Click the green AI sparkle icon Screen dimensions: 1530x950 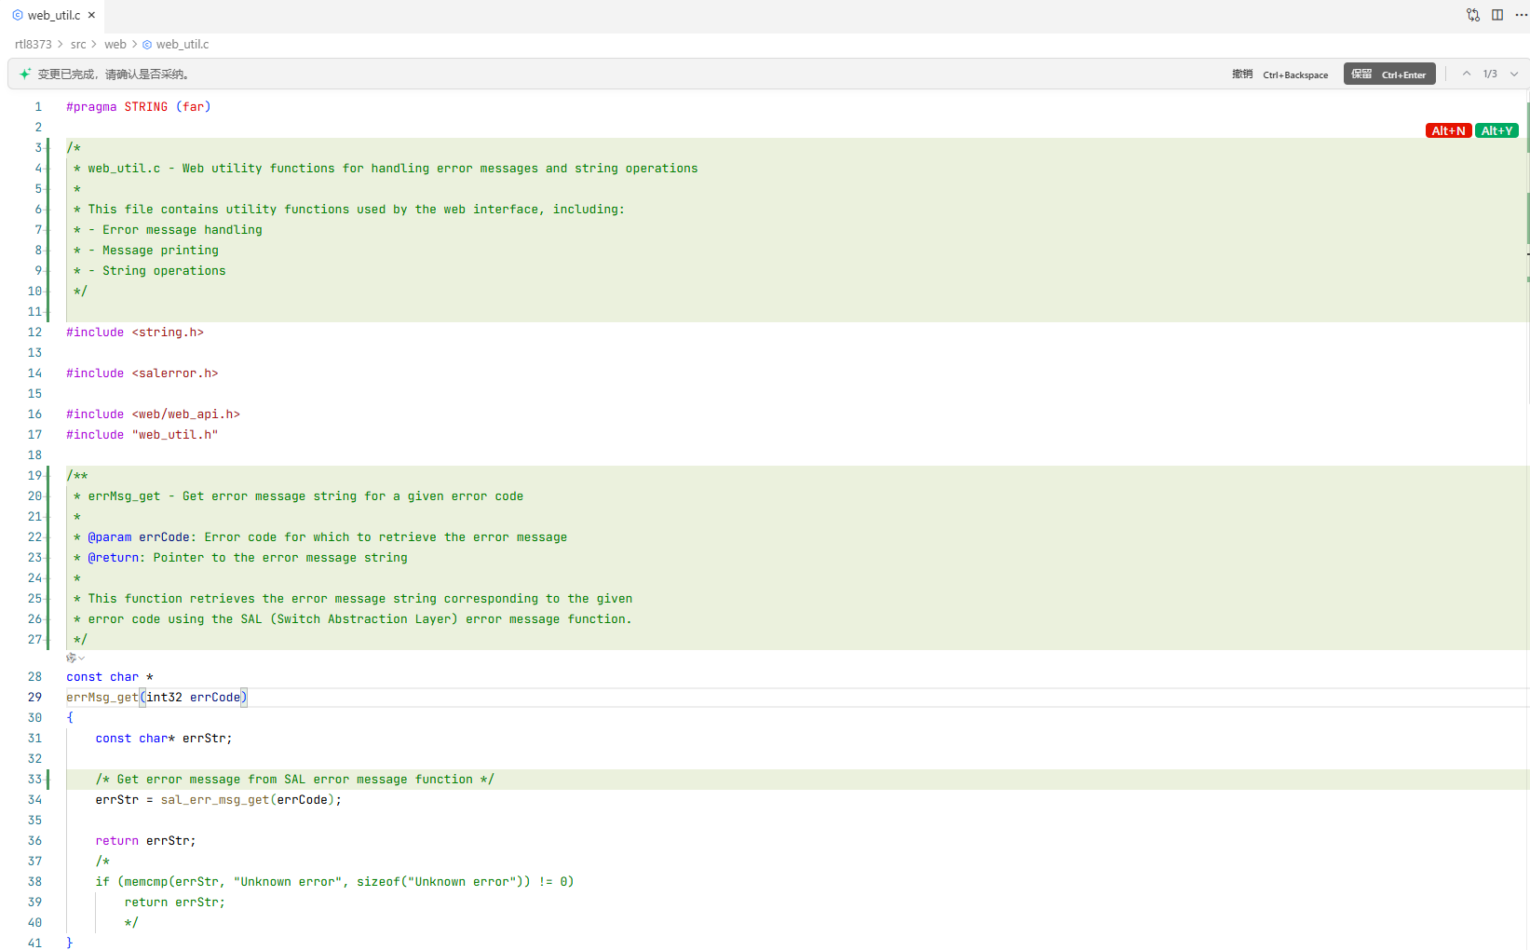[25, 74]
